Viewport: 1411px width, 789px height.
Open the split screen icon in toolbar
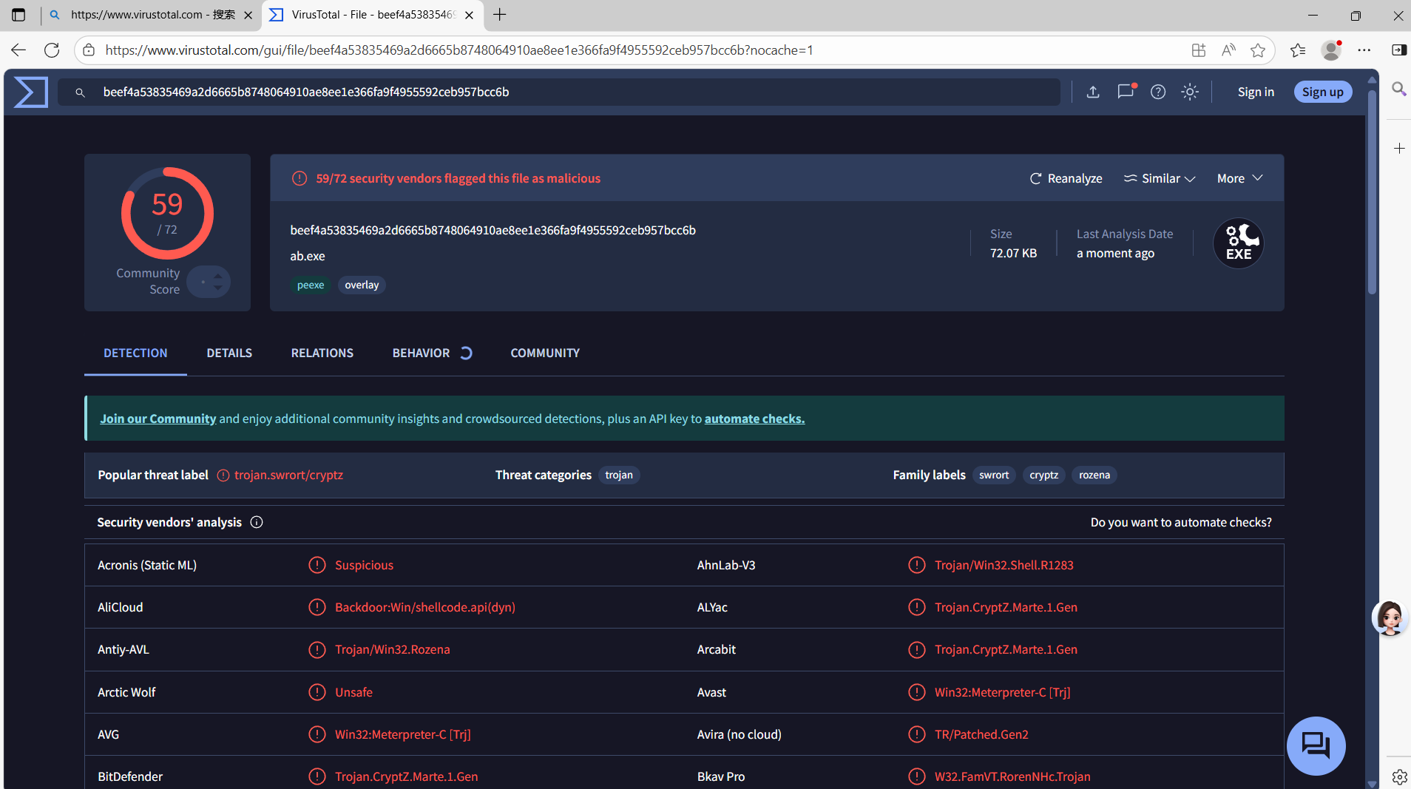click(1398, 50)
